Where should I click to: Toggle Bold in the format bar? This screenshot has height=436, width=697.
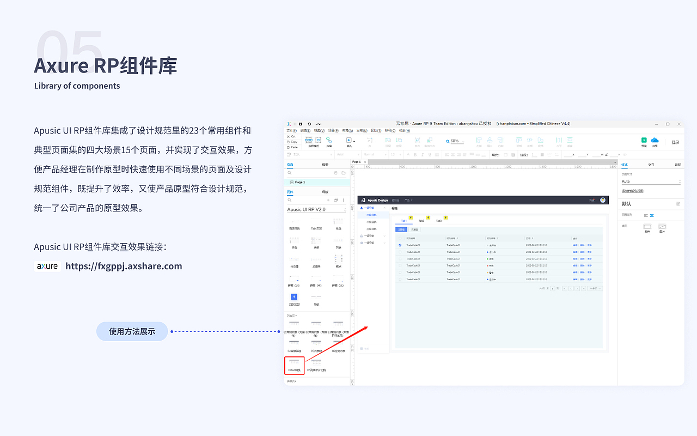pyautogui.click(x=415, y=155)
